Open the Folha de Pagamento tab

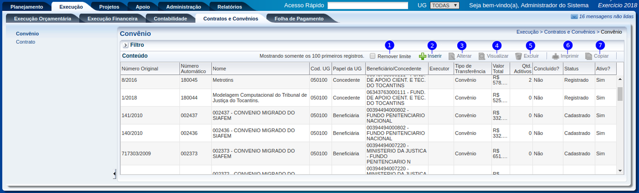(299, 19)
